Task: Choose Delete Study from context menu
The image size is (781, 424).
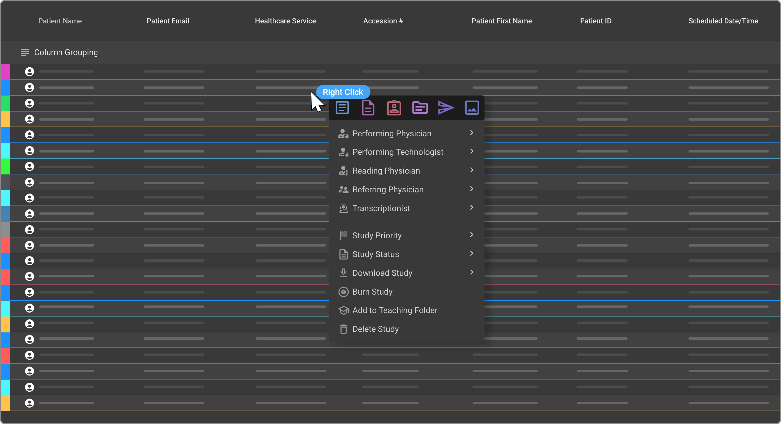Action: click(375, 329)
